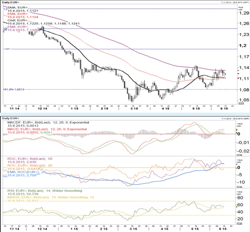Screen dimensions: 250x232
Task: Click RSI axis value 80
Action: click(240, 198)
